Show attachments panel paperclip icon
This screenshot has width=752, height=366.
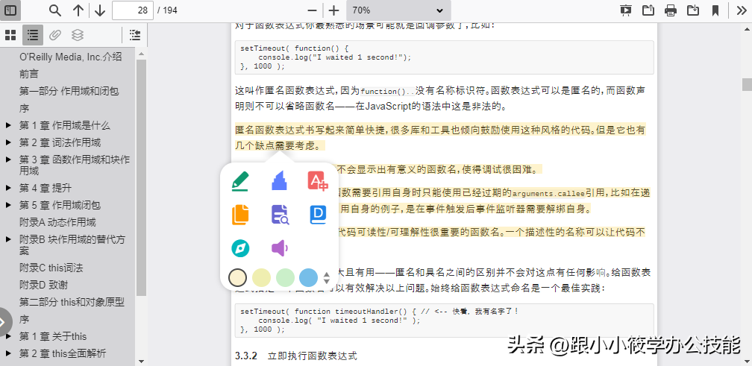pos(55,34)
